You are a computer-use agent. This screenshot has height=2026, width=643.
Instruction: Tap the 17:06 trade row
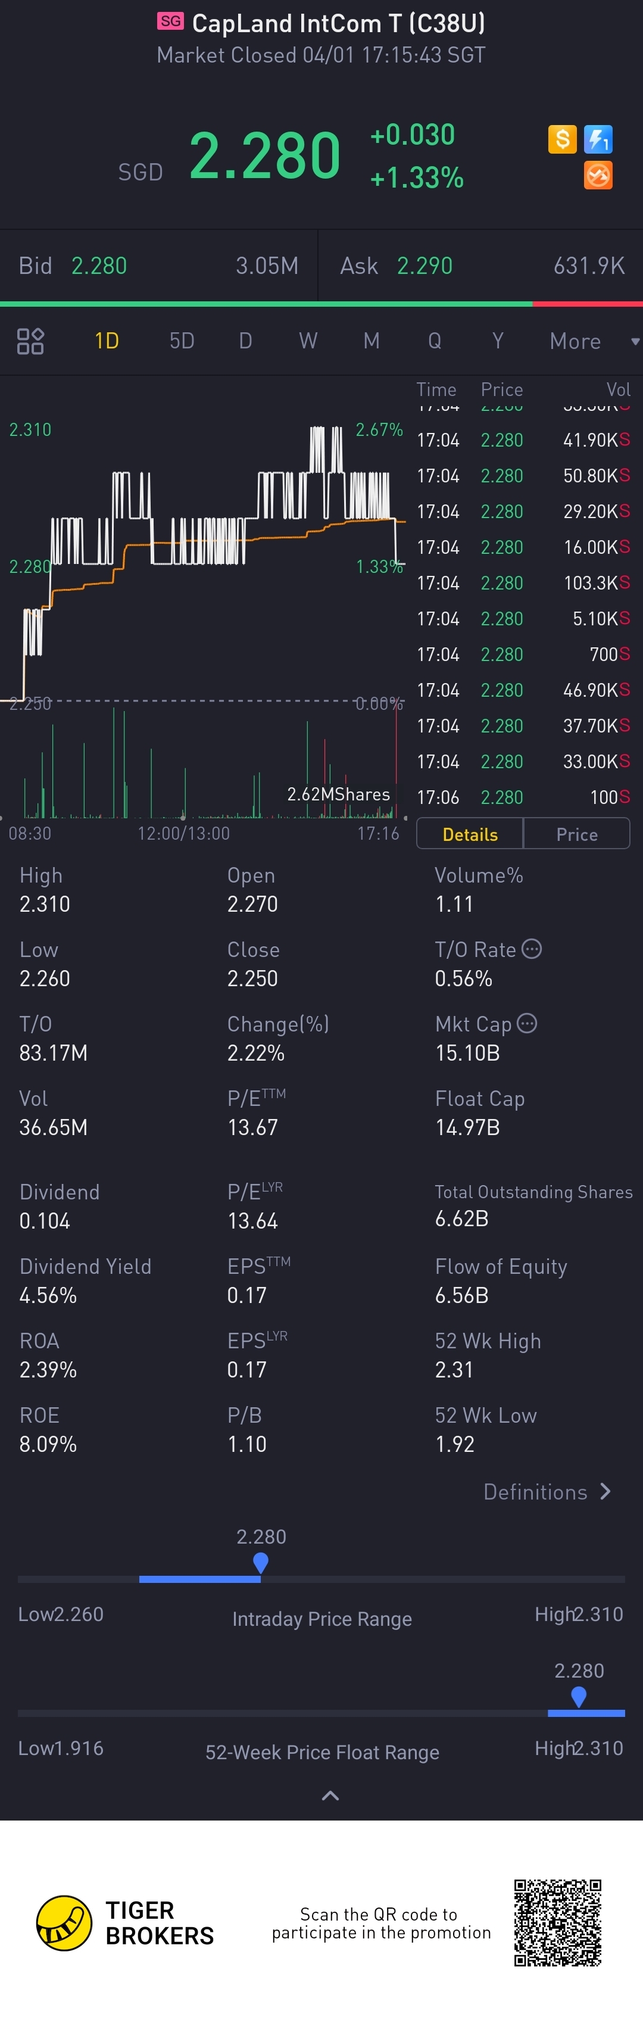[523, 797]
